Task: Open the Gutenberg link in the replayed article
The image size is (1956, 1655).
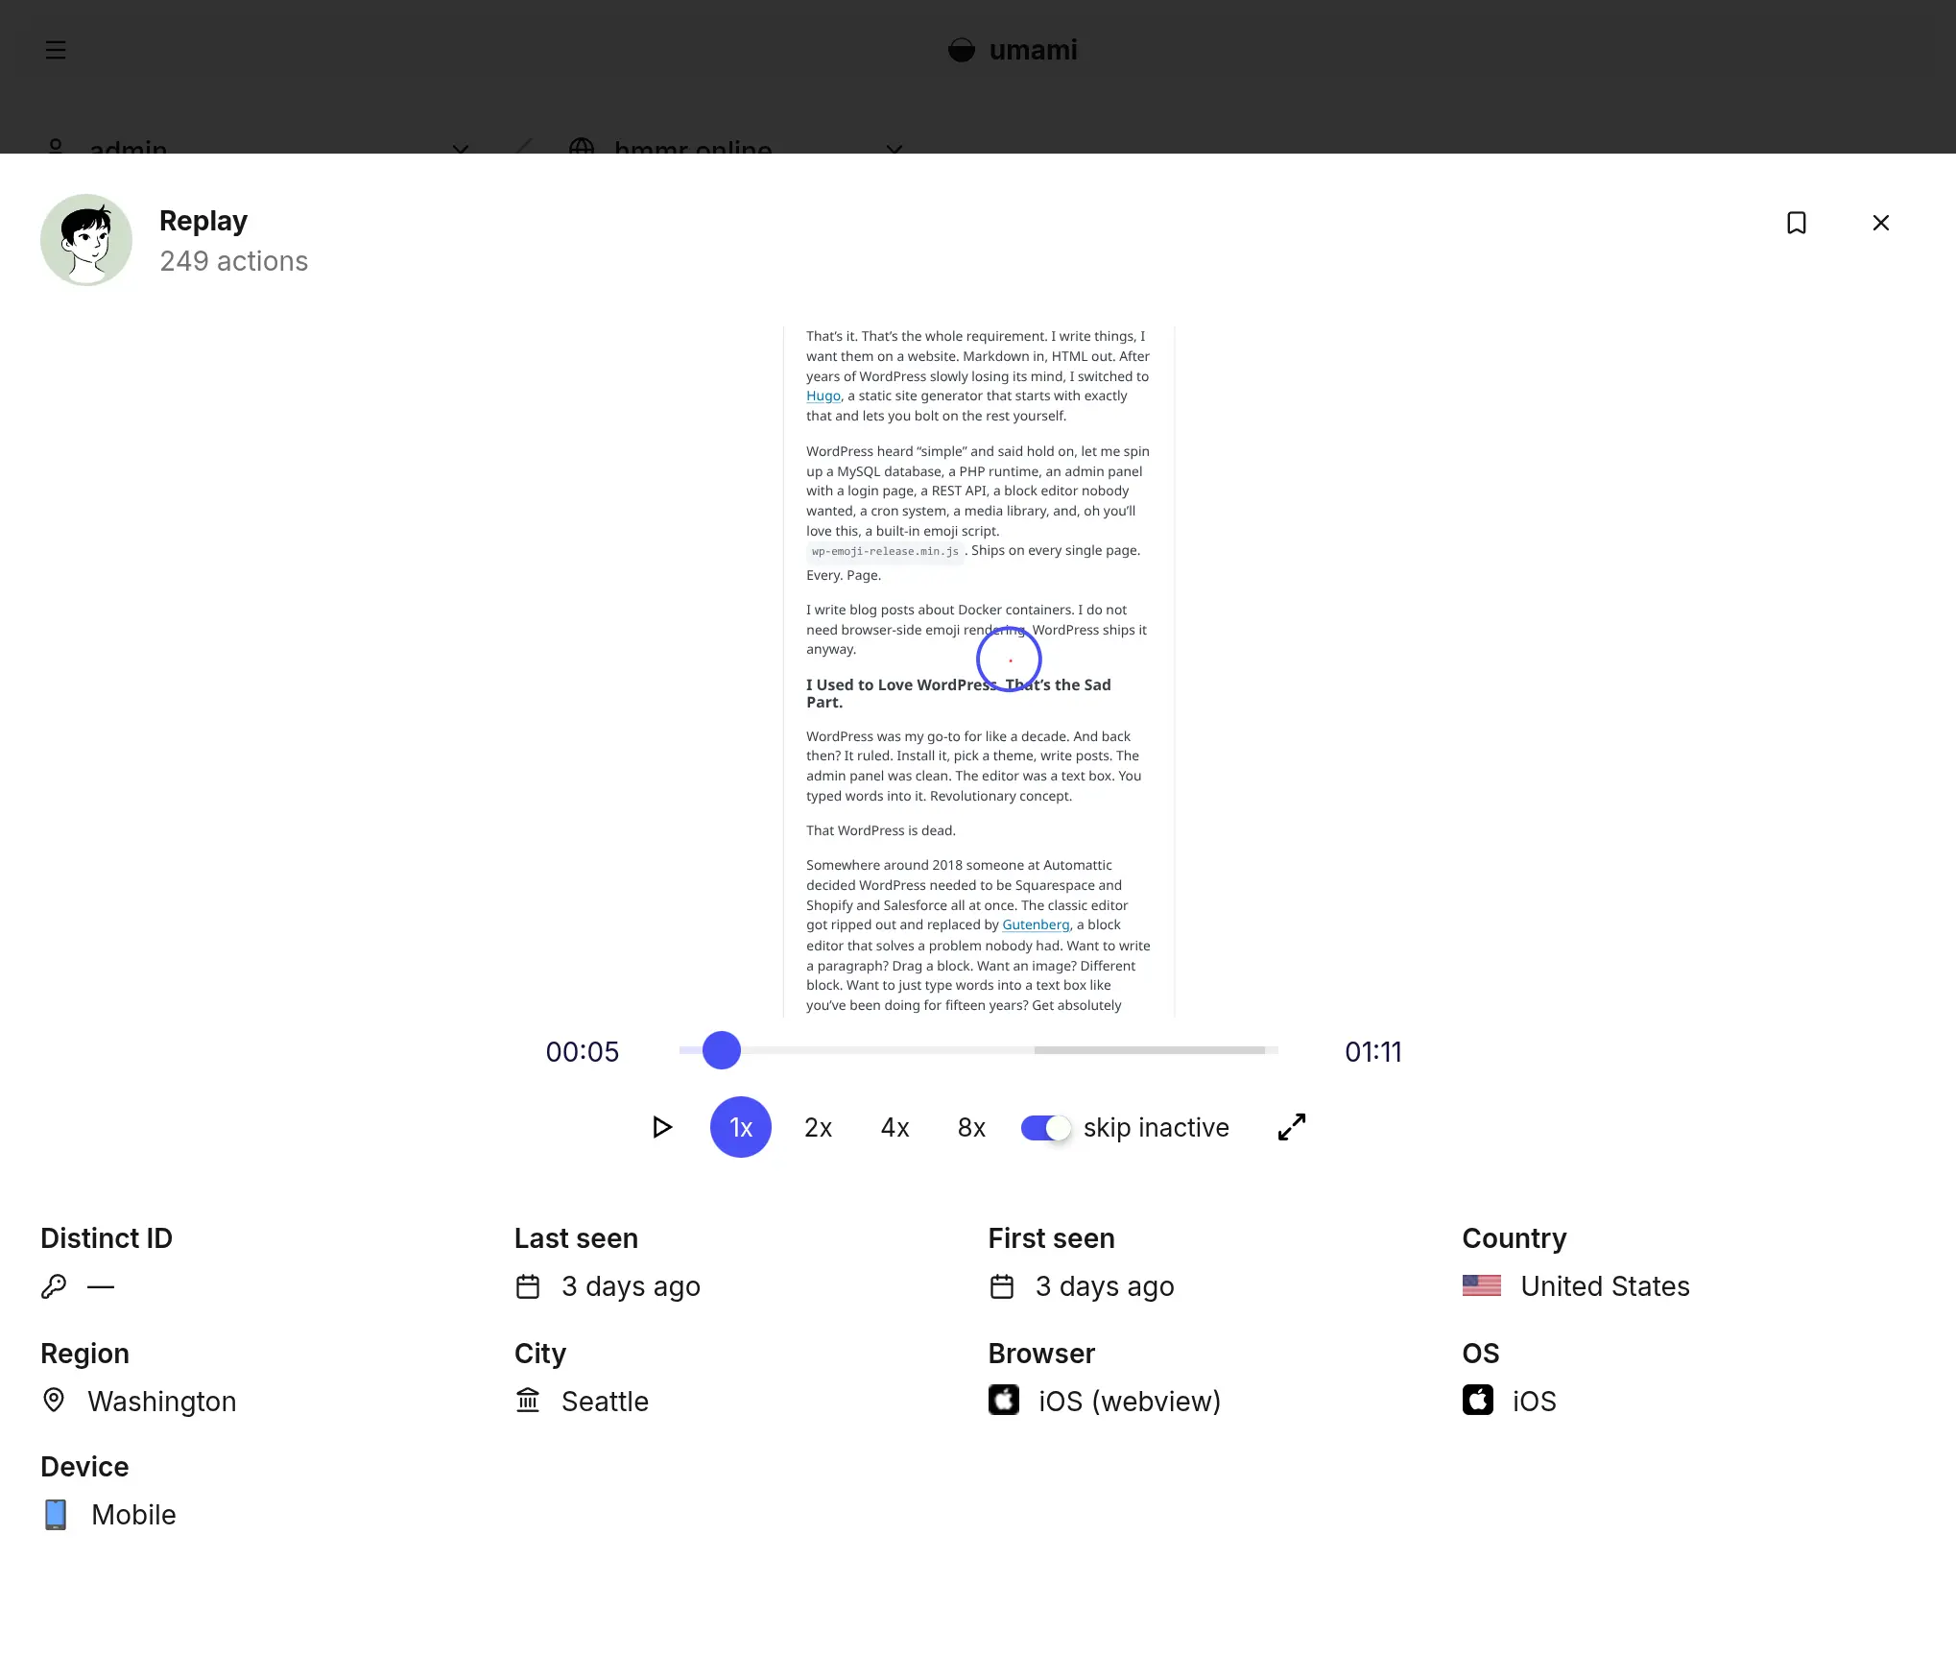Action: (1035, 925)
